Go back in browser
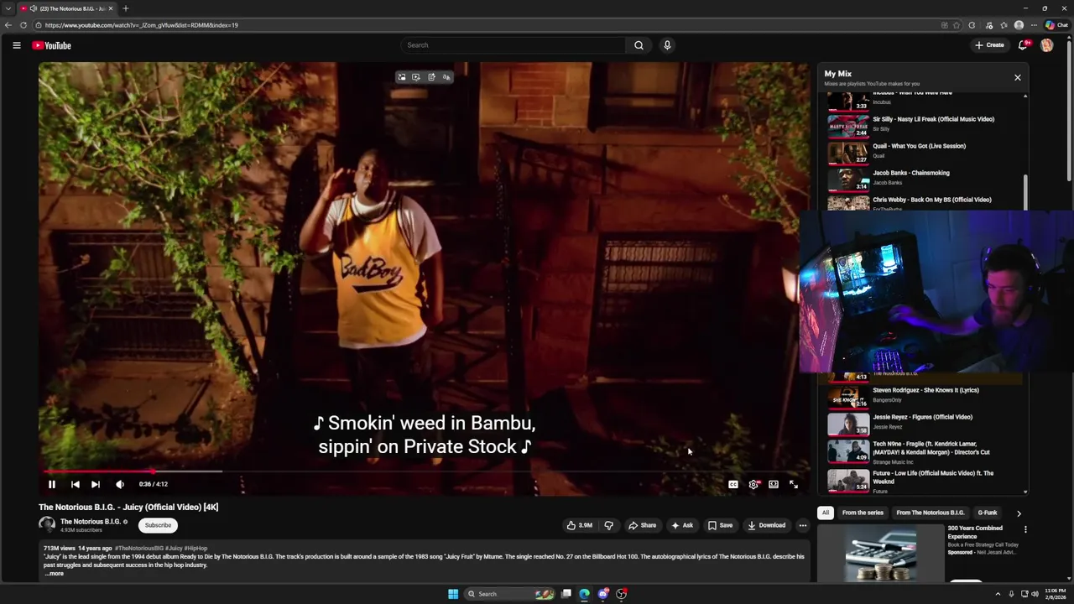Viewport: 1074px width, 604px height. tap(8, 25)
